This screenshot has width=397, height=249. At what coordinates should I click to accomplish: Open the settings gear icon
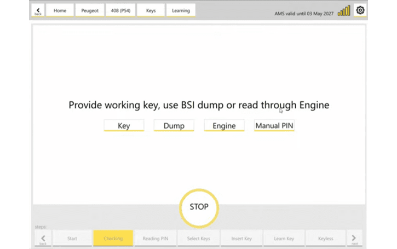(x=360, y=10)
